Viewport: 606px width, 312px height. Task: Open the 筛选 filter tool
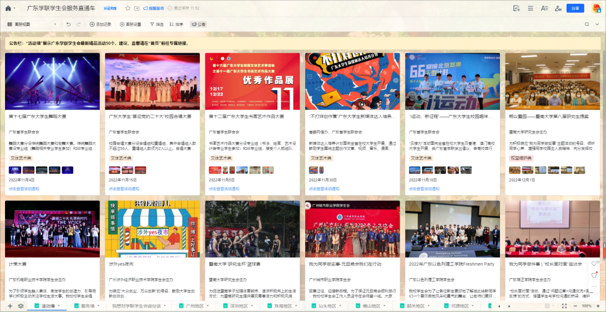[x=157, y=24]
